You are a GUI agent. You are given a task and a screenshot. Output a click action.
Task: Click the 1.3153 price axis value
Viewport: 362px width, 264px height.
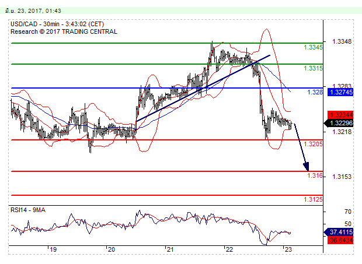click(342, 177)
